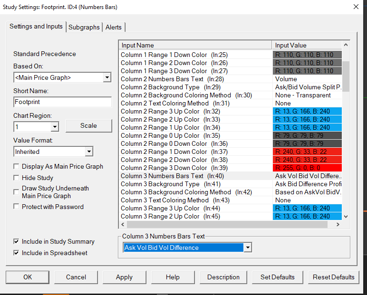This screenshot has height=295, width=367.
Task: Click the Reset Defaults button
Action: point(333,277)
